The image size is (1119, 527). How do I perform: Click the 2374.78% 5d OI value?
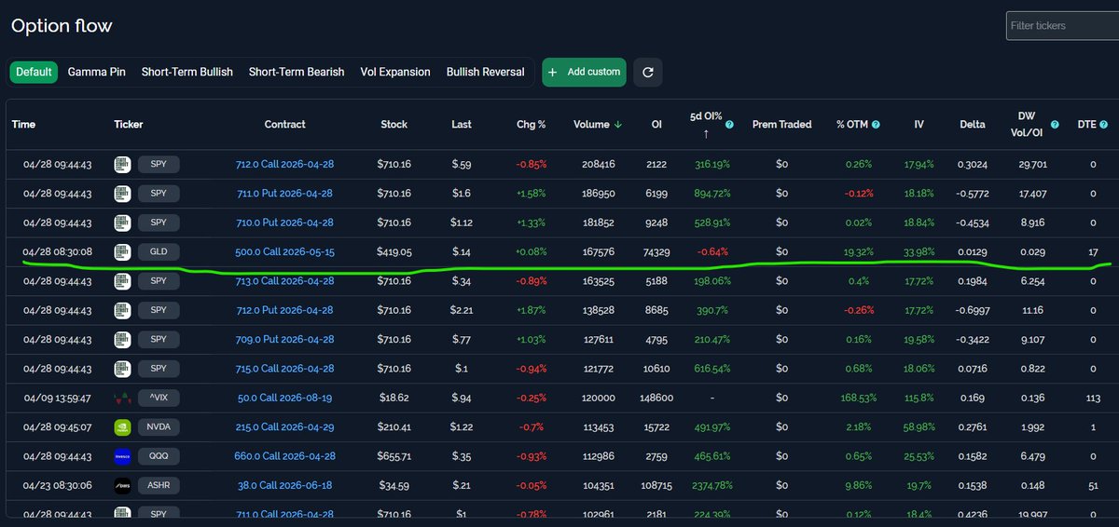711,486
